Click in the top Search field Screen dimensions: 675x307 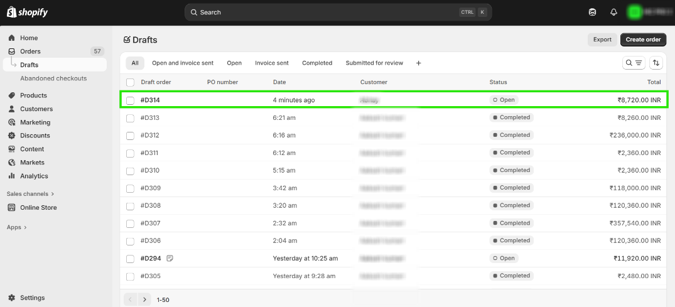(327, 13)
